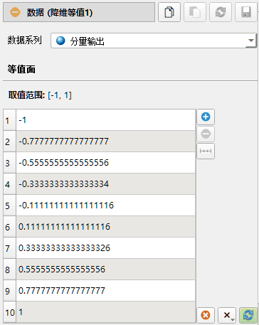Select cell -0.7777777777777777 in row 2
Screen dimensions: 259x325
click(106, 142)
